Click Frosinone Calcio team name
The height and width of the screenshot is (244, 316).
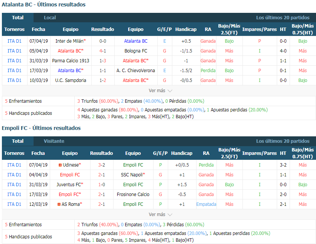(x=133, y=195)
